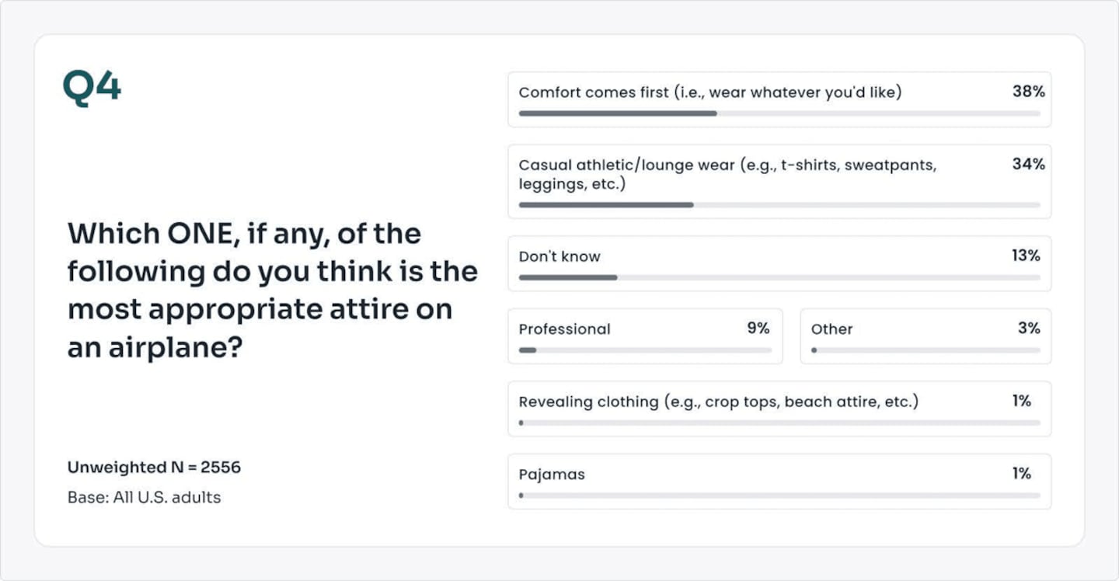Click the 13% percentage label
1119x581 pixels.
[1026, 256]
